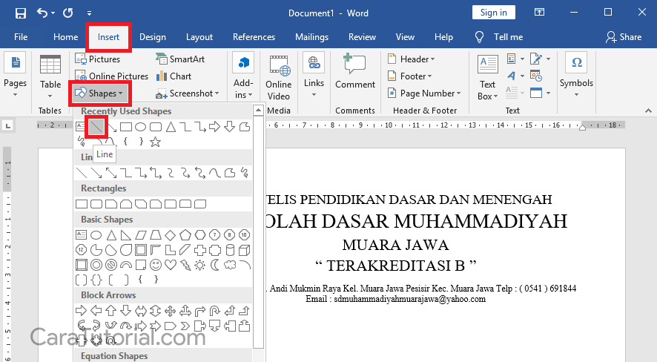
Task: Expand the Screenshot dropdown
Action: point(188,93)
